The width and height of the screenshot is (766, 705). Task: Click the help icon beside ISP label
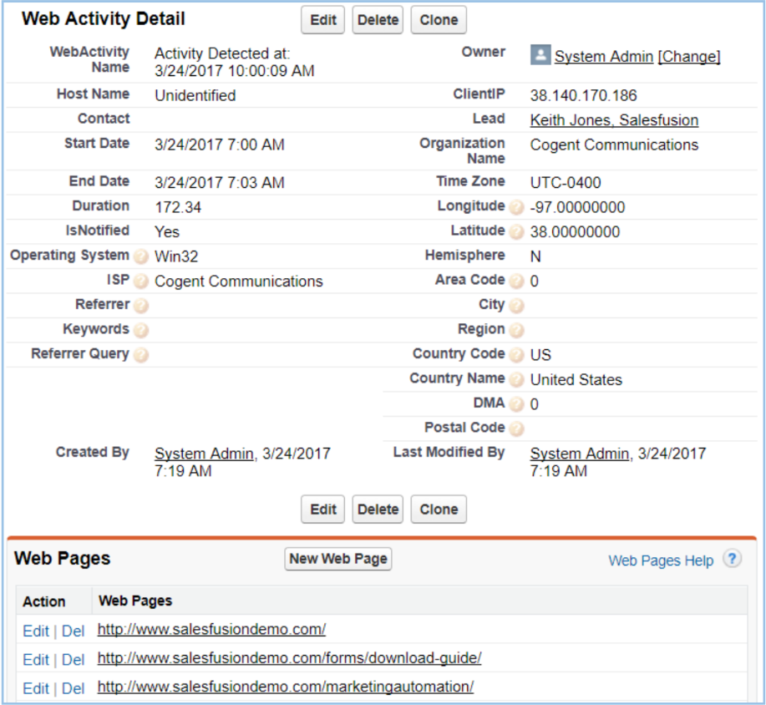[x=141, y=281]
